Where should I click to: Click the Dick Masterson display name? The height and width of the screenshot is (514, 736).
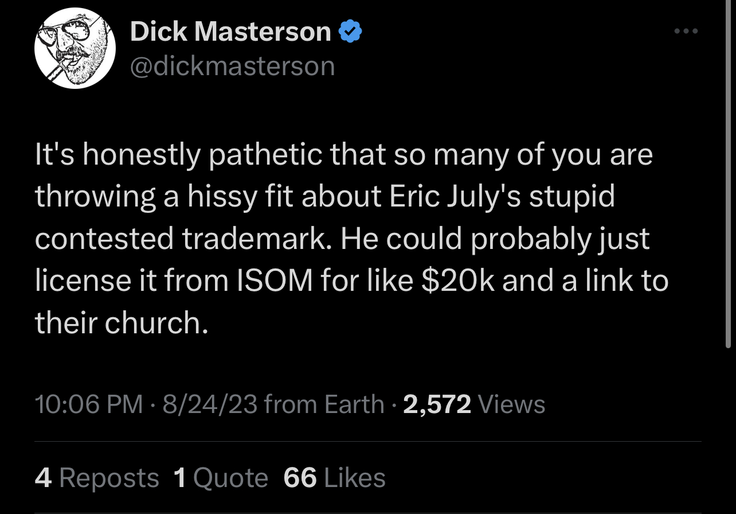[230, 32]
